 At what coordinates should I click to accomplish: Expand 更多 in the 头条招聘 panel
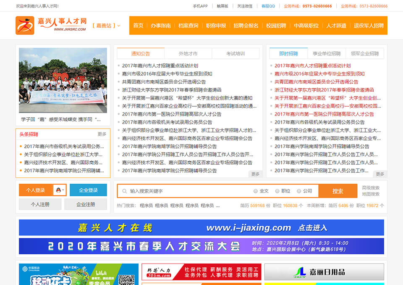[x=102, y=135]
